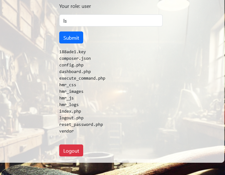This screenshot has width=225, height=175.
Task: Click the 'vendor' directory name
Action: (x=66, y=131)
